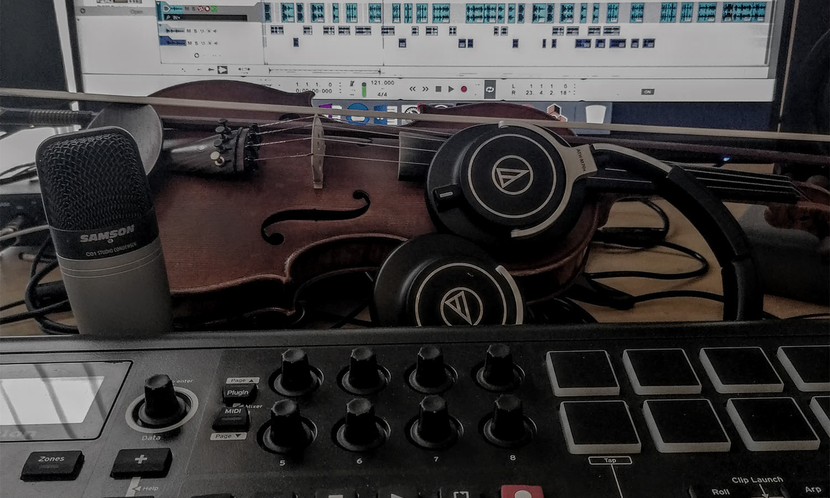
Task: Stop playback with the square Stop button
Action: point(438,89)
